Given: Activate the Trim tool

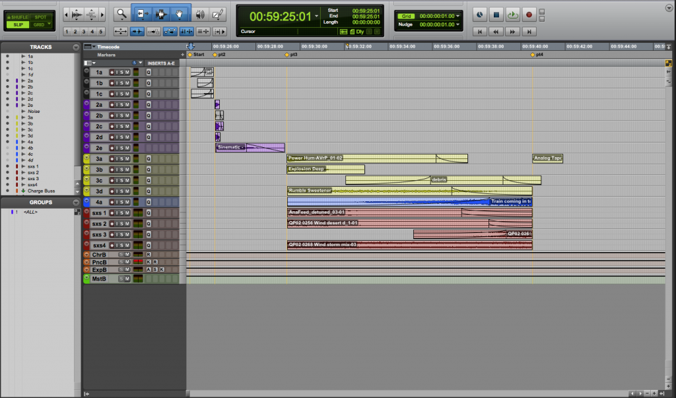Looking at the screenshot, I should 141,15.
